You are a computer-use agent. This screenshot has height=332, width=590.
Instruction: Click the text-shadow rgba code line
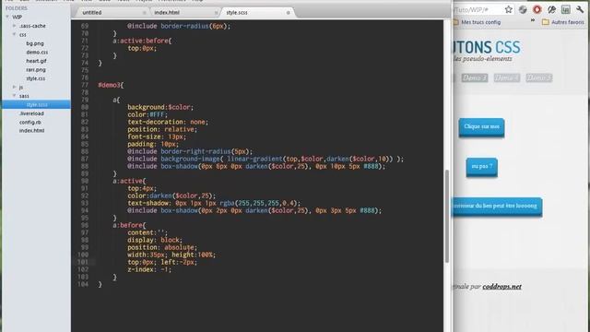pos(214,203)
